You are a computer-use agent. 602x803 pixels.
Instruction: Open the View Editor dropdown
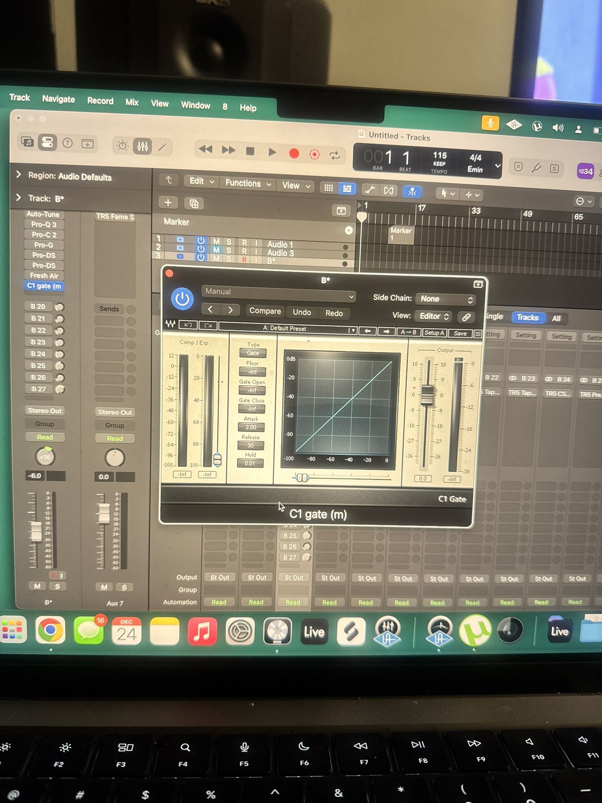click(x=434, y=317)
